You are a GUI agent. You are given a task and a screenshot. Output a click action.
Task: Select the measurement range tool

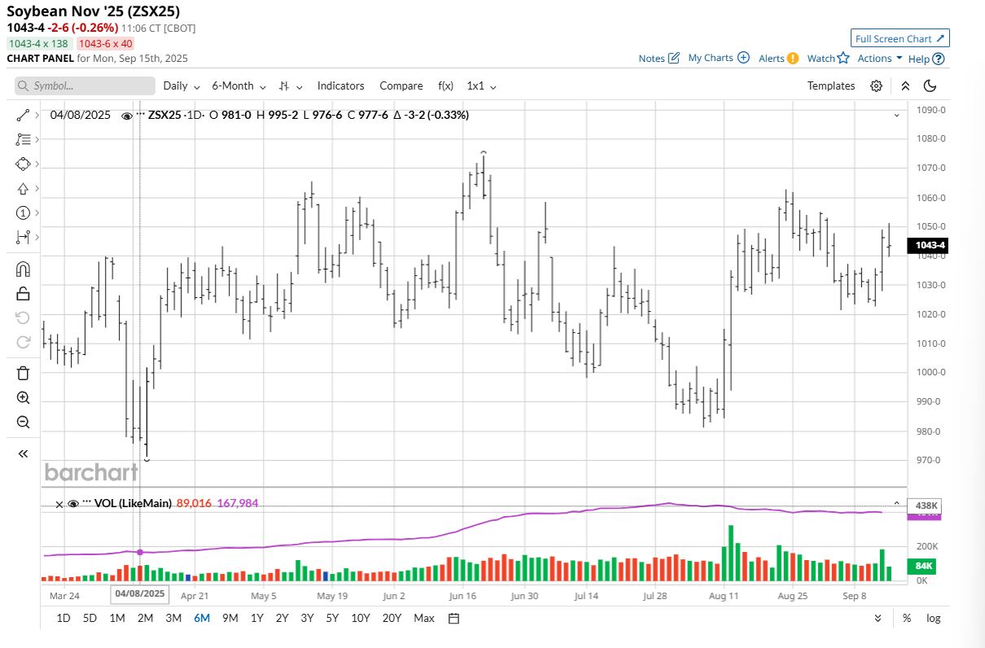point(23,237)
